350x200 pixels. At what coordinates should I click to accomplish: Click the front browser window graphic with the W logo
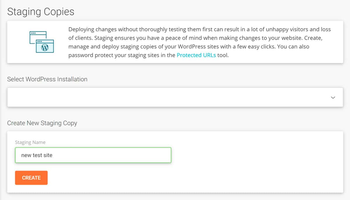click(x=45, y=46)
